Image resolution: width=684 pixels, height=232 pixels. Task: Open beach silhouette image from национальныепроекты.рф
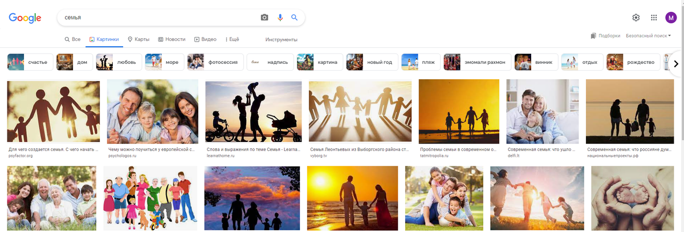point(630,111)
